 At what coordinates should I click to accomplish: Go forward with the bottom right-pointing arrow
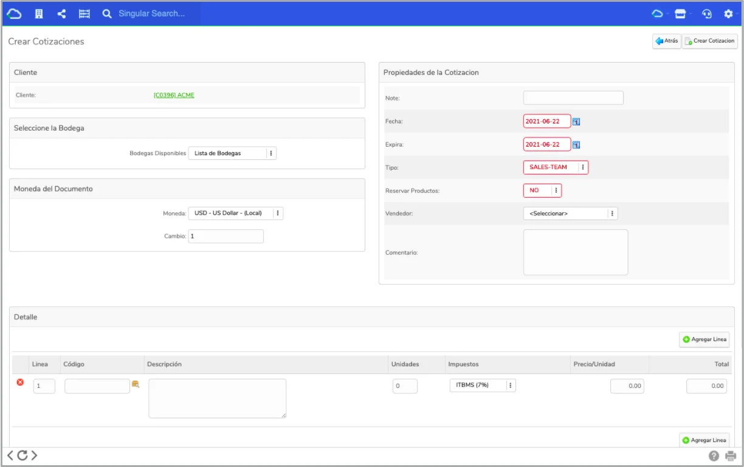coord(34,455)
